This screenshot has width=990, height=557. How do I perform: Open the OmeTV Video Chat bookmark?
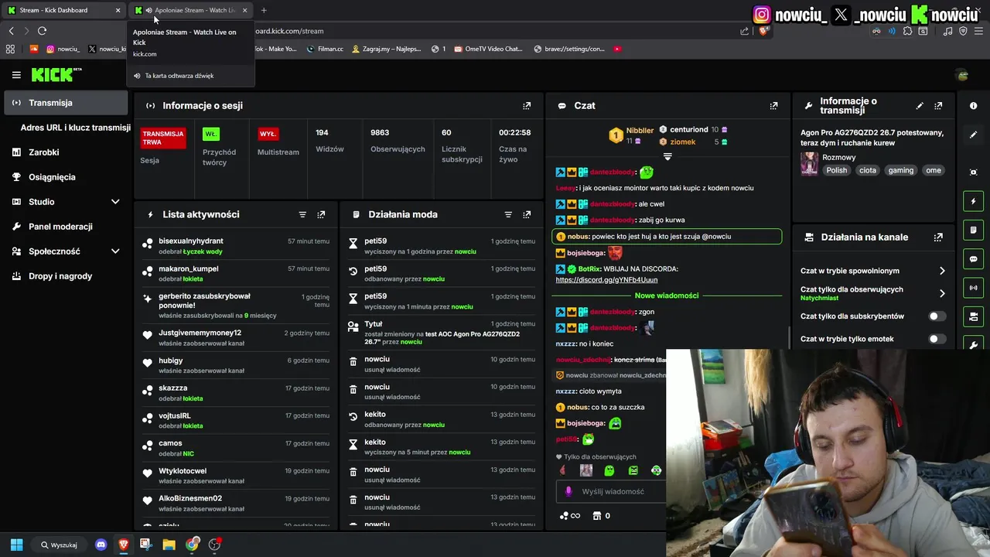coord(488,49)
